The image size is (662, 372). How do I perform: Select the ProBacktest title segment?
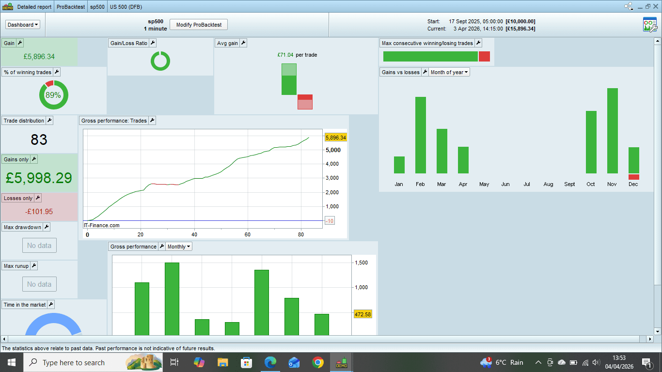click(x=71, y=7)
